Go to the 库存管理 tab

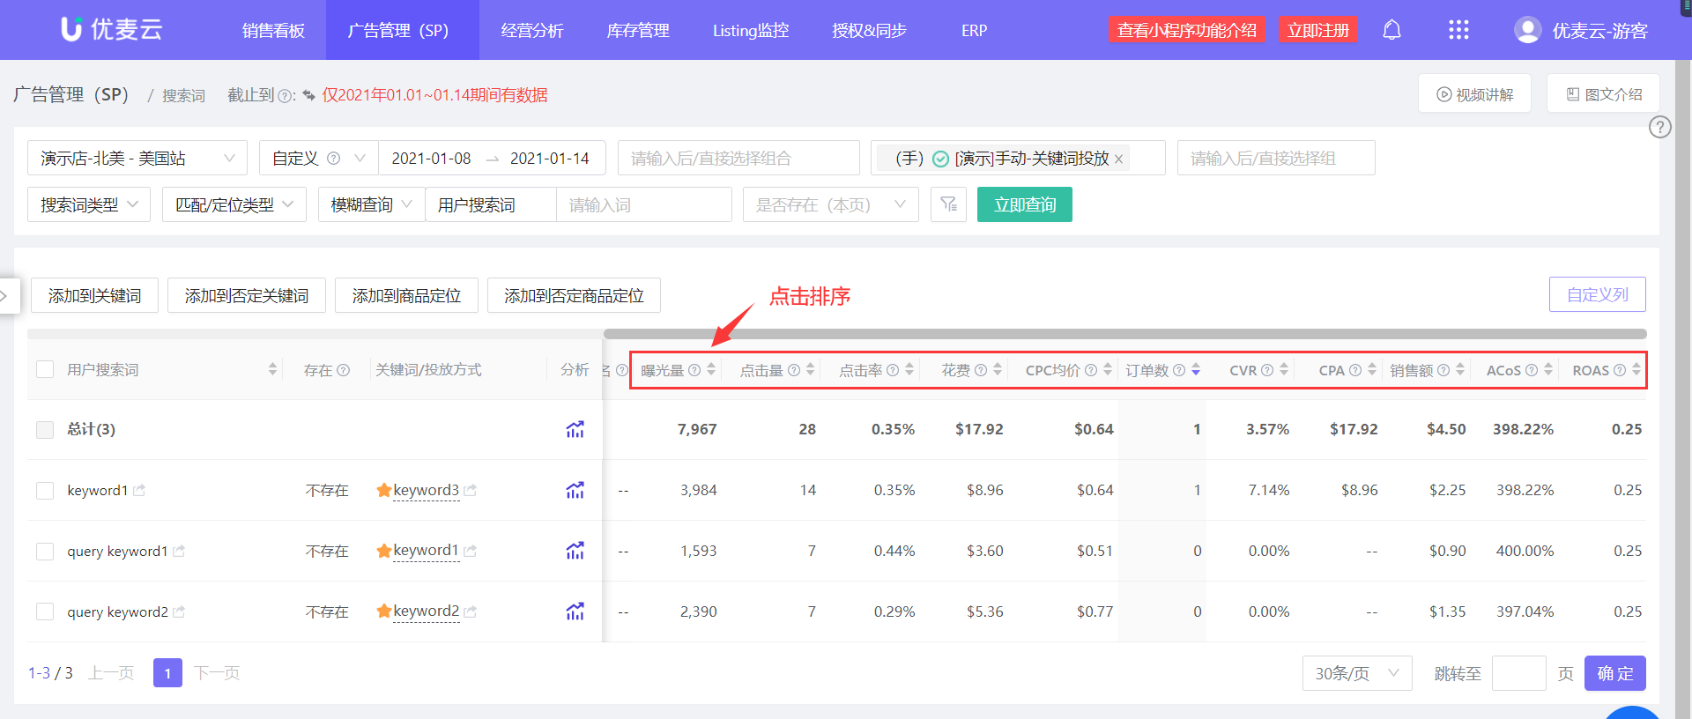(x=638, y=30)
